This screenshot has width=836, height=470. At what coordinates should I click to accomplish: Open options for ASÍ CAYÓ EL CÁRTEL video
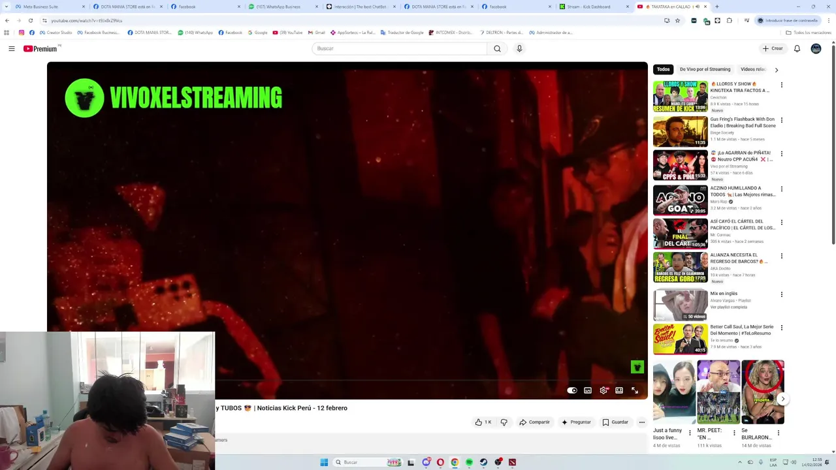click(x=781, y=222)
